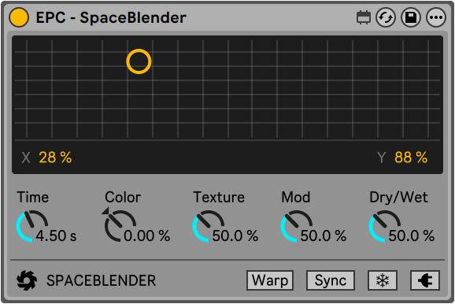The image size is (455, 304).
Task: Click the Dry/Wet parameter label
Action: coord(398,198)
